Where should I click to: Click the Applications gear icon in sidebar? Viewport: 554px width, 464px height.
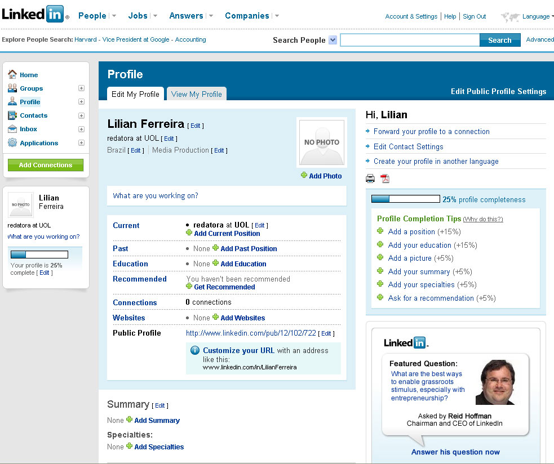coord(12,142)
